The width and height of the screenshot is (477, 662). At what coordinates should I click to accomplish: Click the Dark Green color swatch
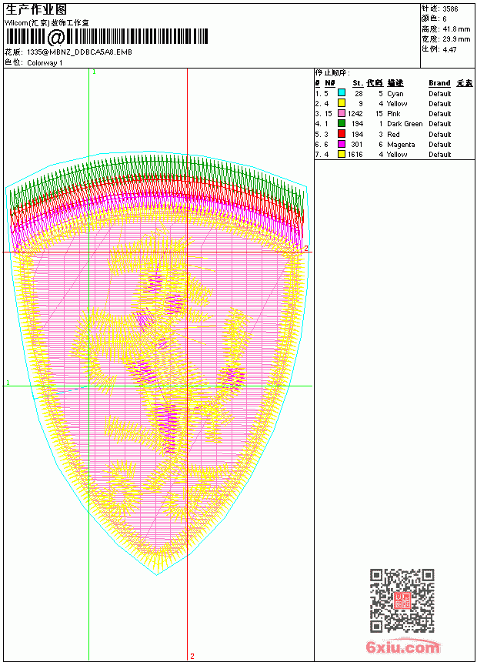pyautogui.click(x=342, y=123)
